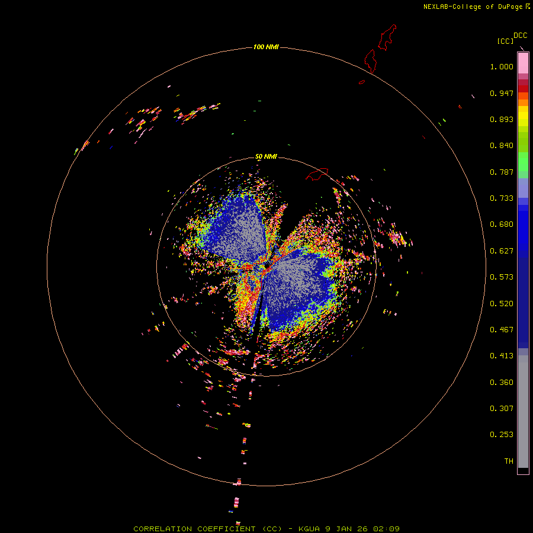The image size is (533, 533).
Task: Click the [CC] unit label
Action: 505,41
